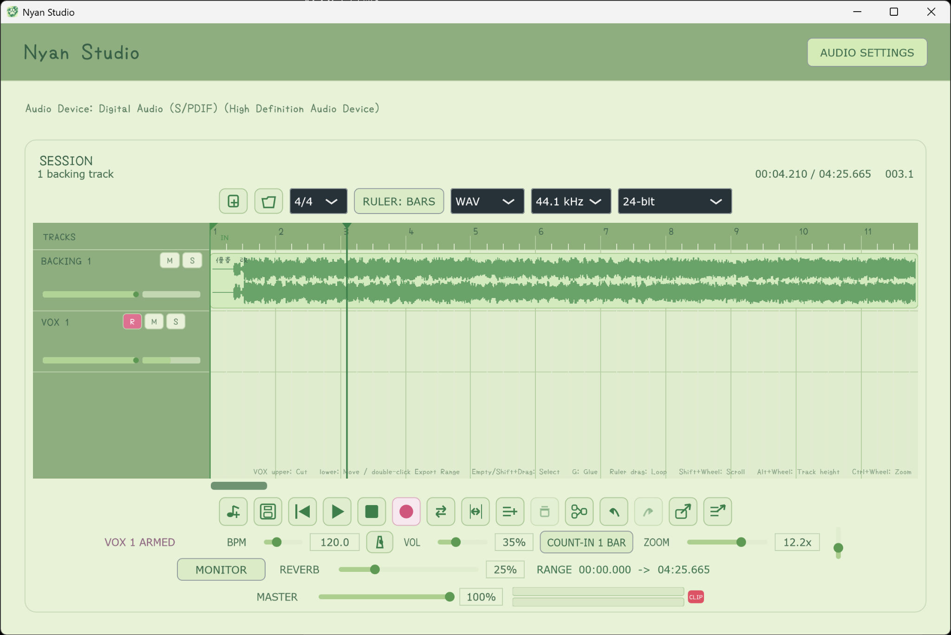951x635 pixels.
Task: Click the time readout 00:04.210 / 04:25.665
Action: (x=813, y=174)
